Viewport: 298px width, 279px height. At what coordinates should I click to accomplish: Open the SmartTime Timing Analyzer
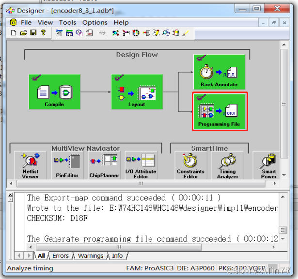pyautogui.click(x=228, y=165)
